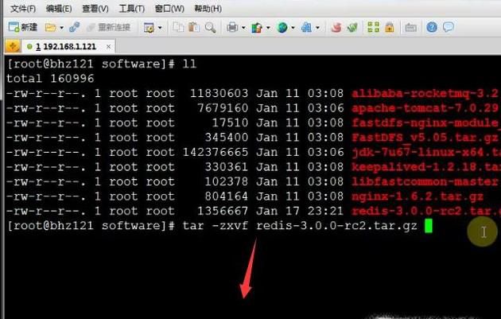Screen dimensions: 501x319
Task: Click the paste clipboard icon
Action: (x=194, y=28)
